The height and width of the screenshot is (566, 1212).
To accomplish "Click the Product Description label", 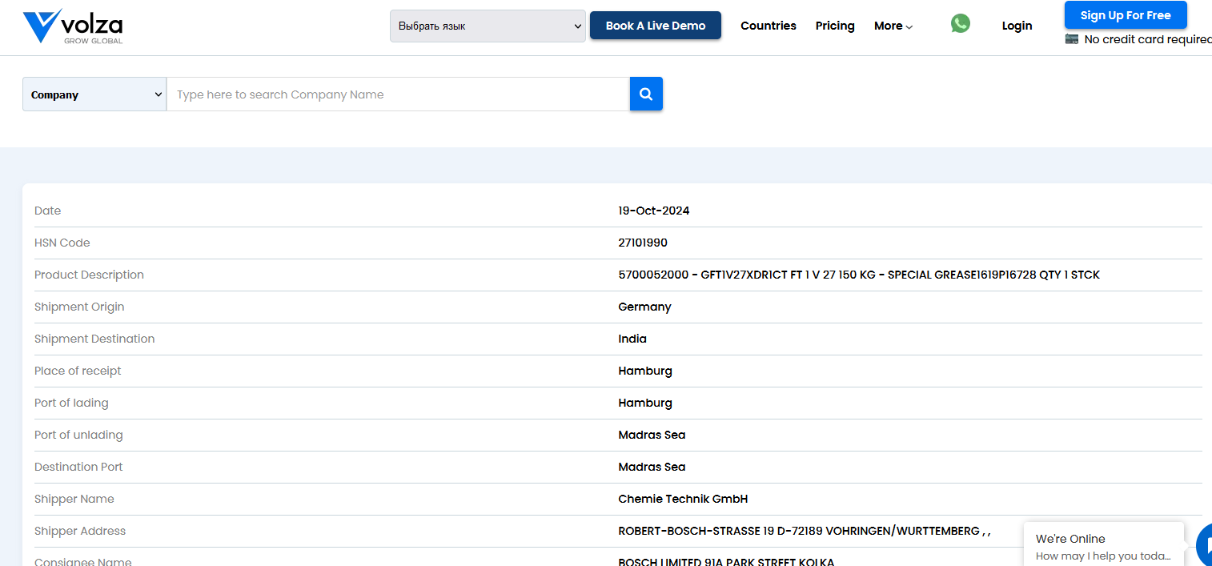I will 89,275.
